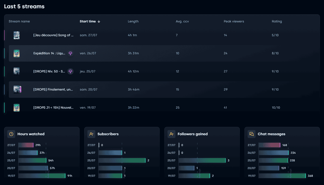Click the Rating column header
The width and height of the screenshot is (324, 185).
click(x=276, y=22)
